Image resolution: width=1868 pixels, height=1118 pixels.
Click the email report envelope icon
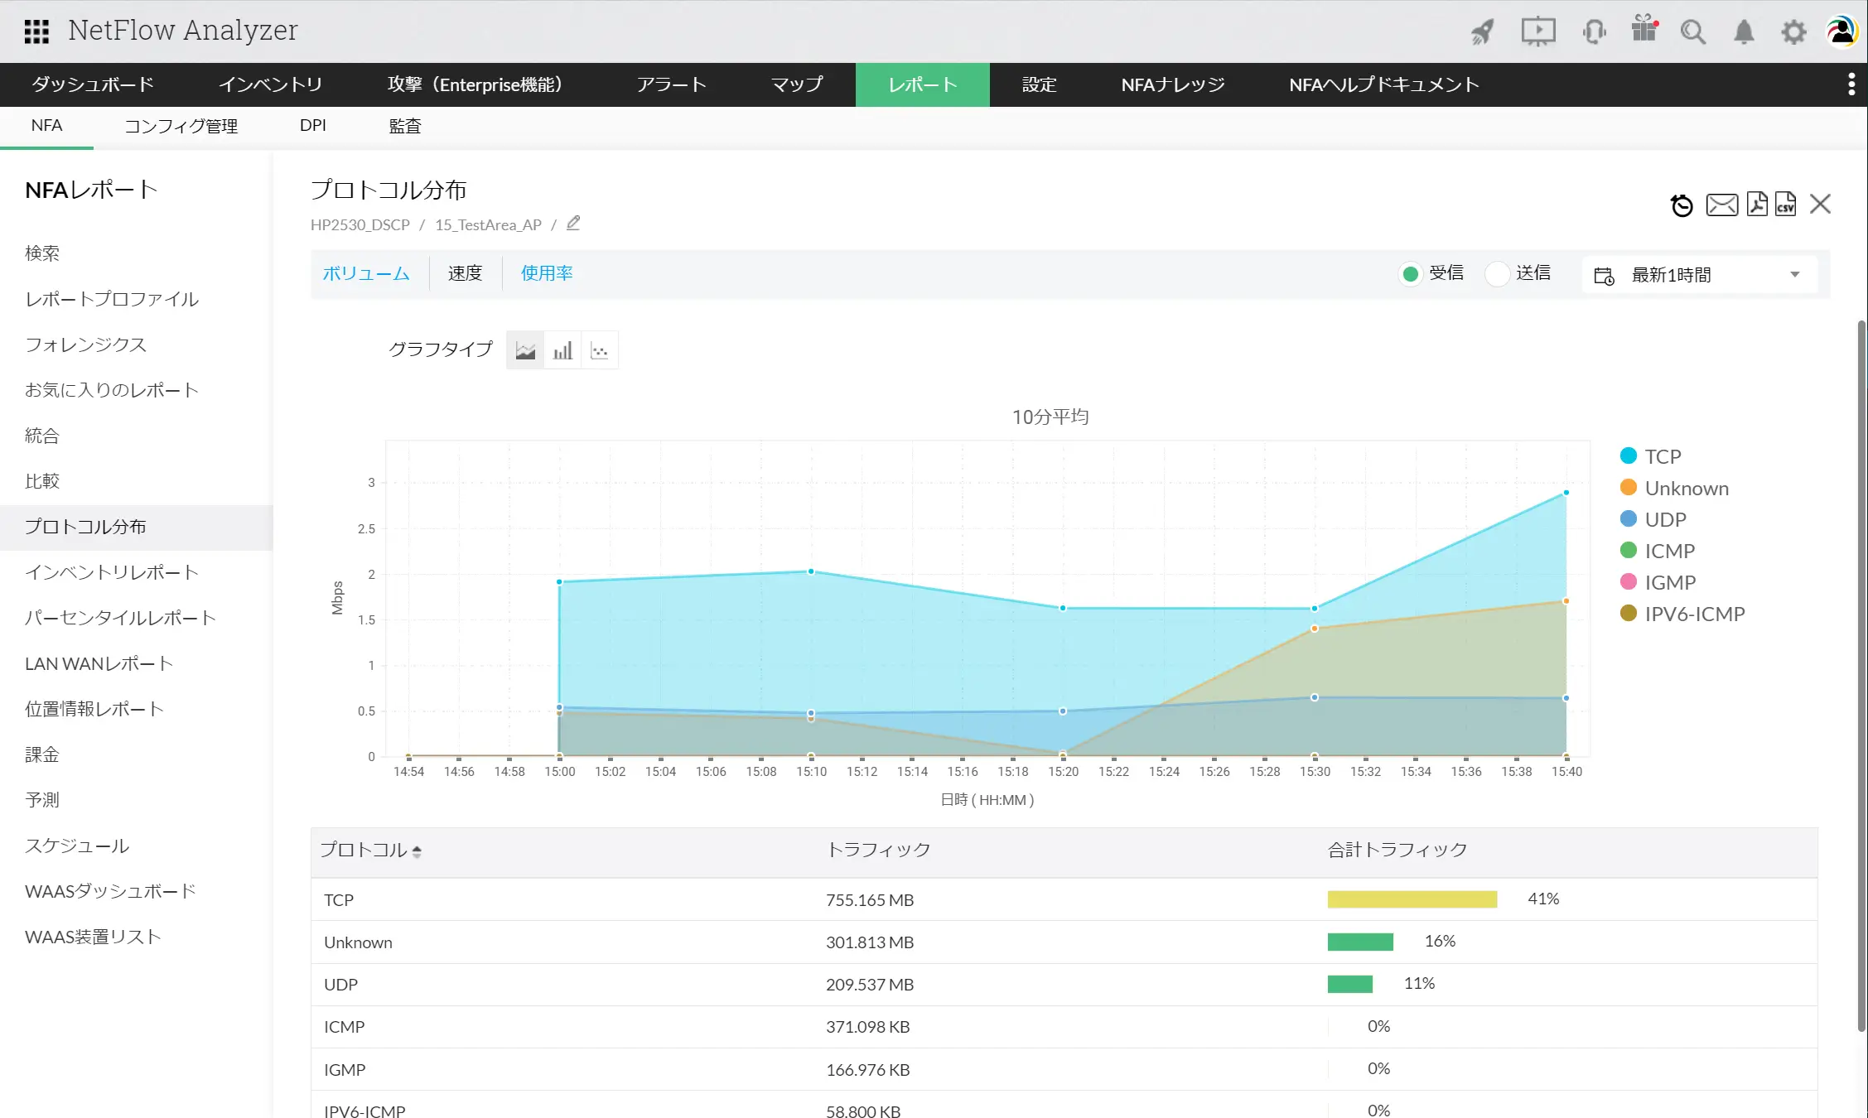pos(1721,205)
